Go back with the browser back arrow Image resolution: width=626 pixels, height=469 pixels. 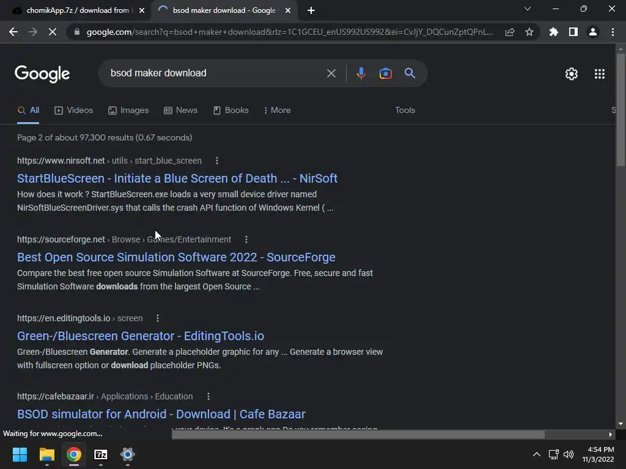pyautogui.click(x=13, y=32)
